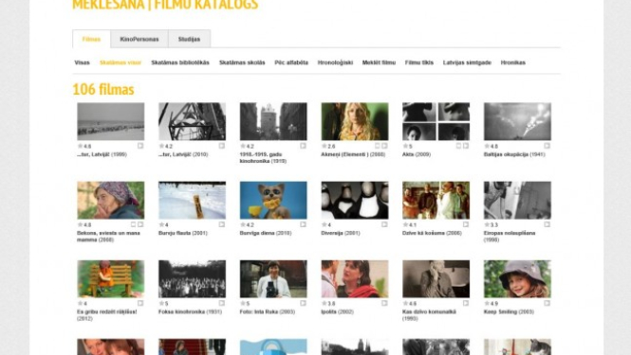Open the Meklēšana | Filmu katalogs heading
This screenshot has width=631, height=355.
(165, 6)
